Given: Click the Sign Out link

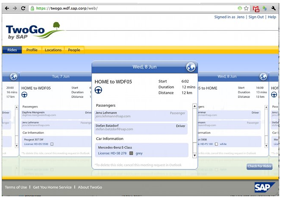Looking at the screenshot, I should (x=256, y=17).
